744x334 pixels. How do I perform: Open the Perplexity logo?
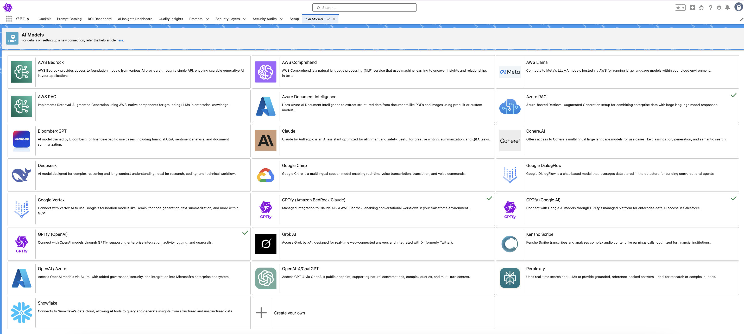(x=510, y=278)
